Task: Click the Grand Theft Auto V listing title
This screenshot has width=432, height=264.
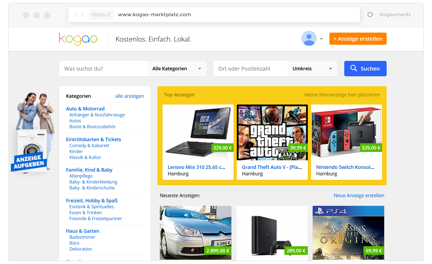Action: 272,167
